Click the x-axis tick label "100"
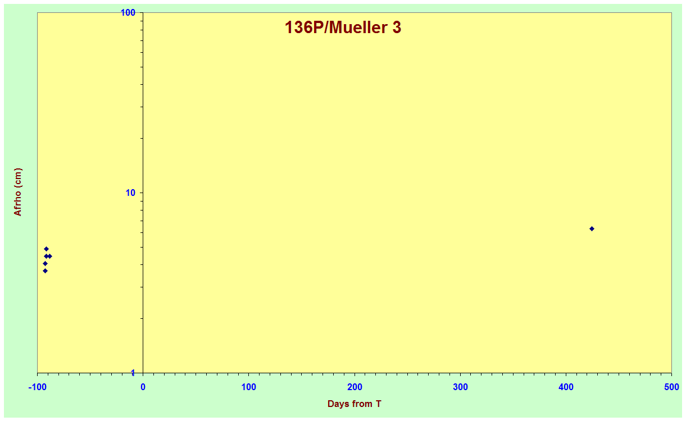 click(x=249, y=387)
